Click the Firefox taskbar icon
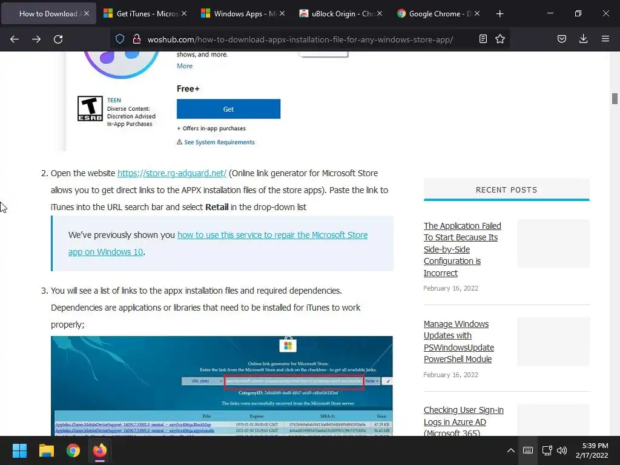The height and width of the screenshot is (465, 620). pos(100,450)
